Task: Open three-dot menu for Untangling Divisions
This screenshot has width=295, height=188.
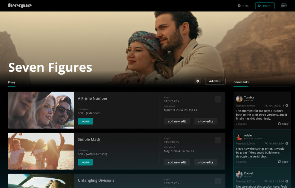Action: pos(218,181)
